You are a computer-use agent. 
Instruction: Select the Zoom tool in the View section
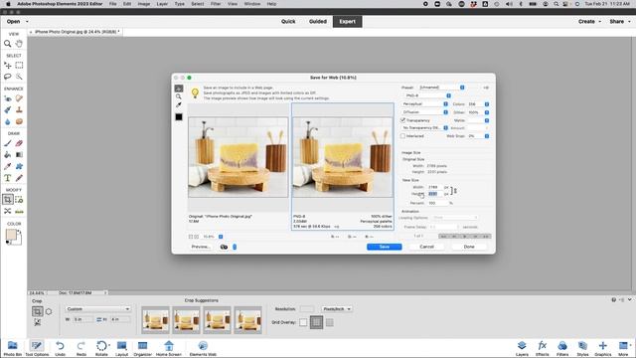7,44
